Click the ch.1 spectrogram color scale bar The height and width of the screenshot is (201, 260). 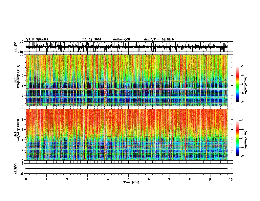[x=238, y=84]
